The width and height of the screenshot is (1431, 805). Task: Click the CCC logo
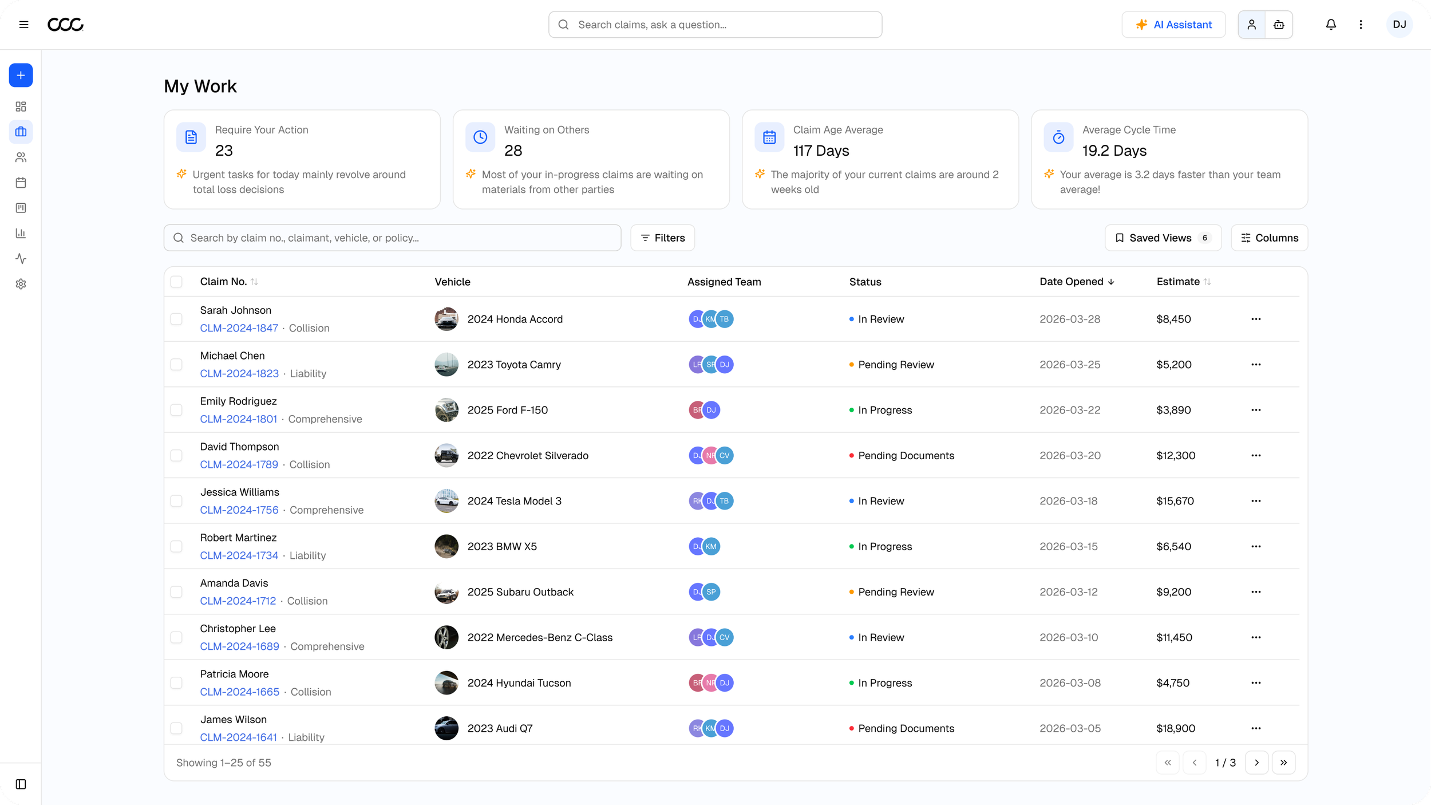[65, 25]
